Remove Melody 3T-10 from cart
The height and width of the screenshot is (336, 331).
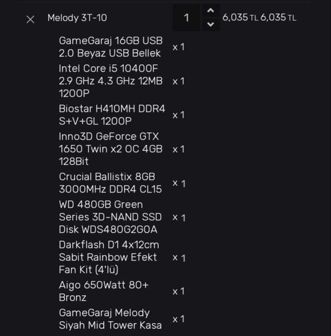coord(31,19)
